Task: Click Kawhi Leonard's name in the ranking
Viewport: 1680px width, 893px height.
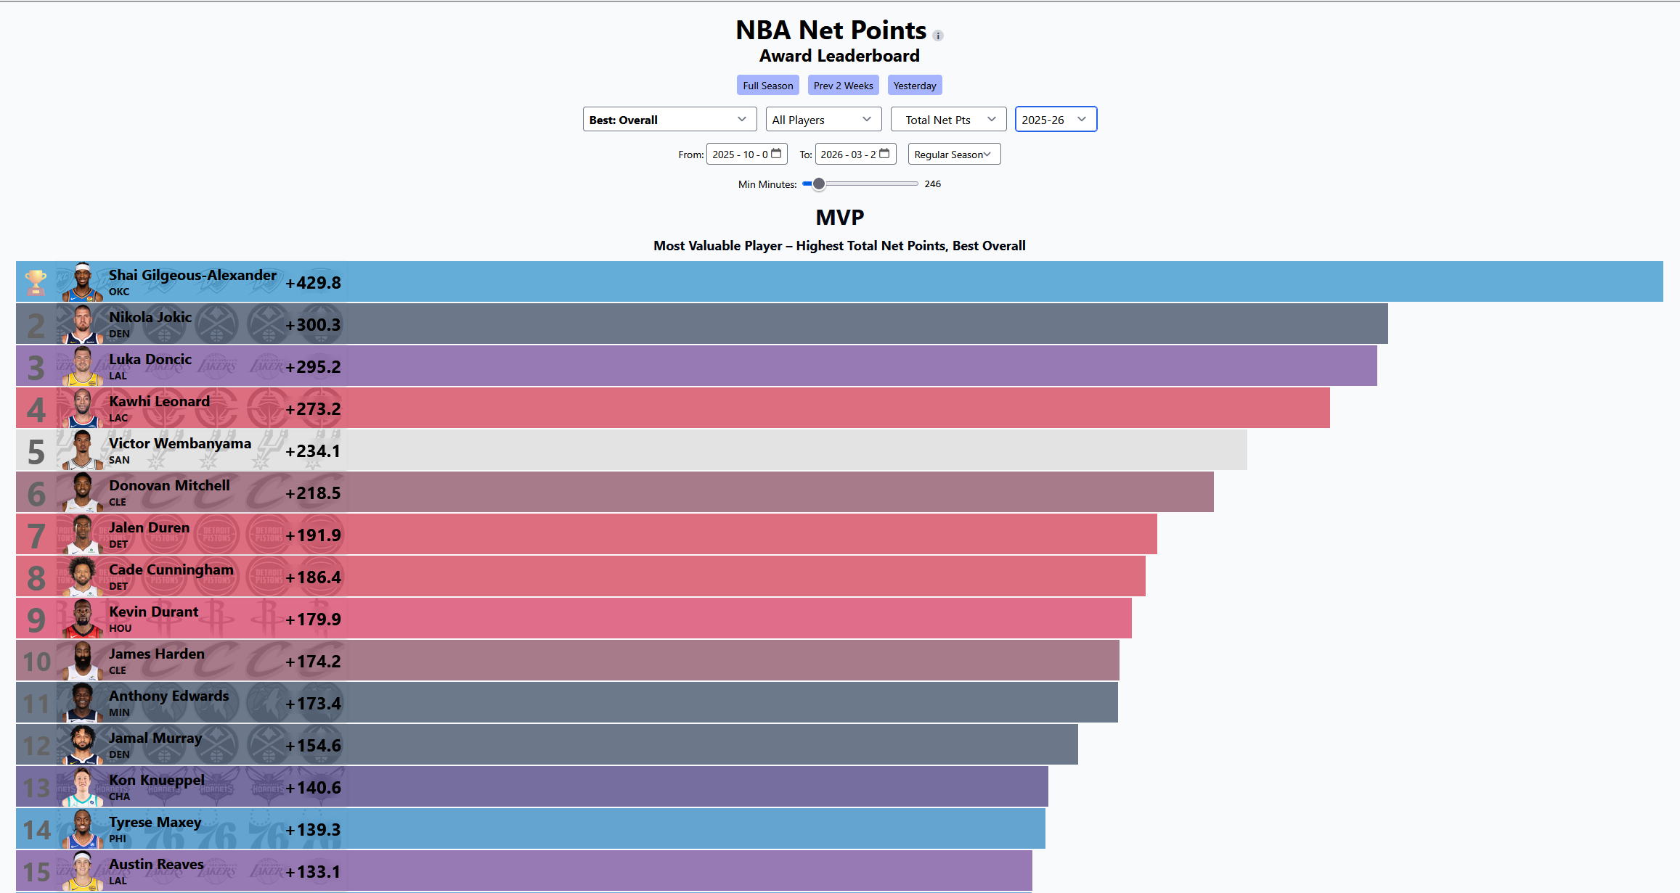Action: 159,401
